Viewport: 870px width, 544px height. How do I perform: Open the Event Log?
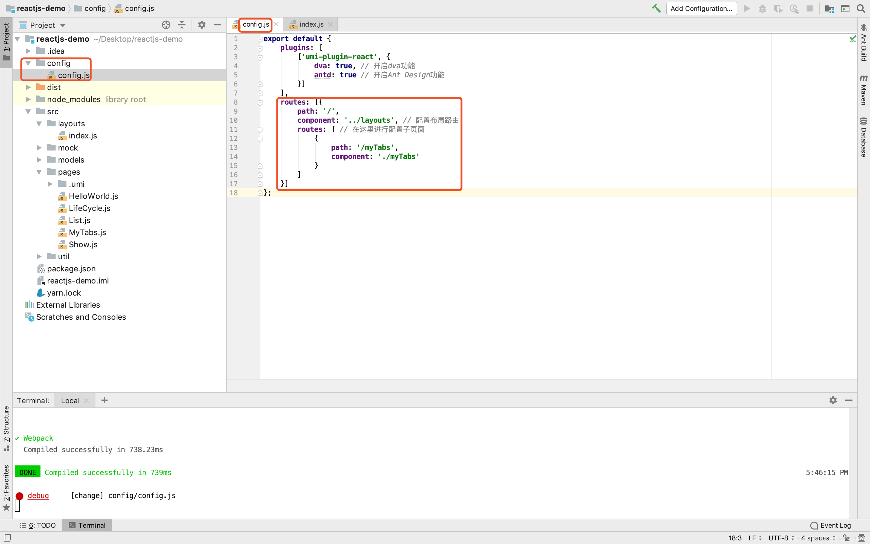830,525
